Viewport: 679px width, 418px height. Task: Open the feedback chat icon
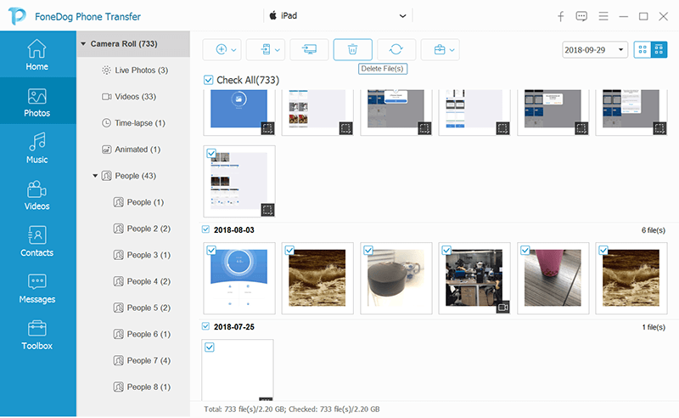point(581,16)
